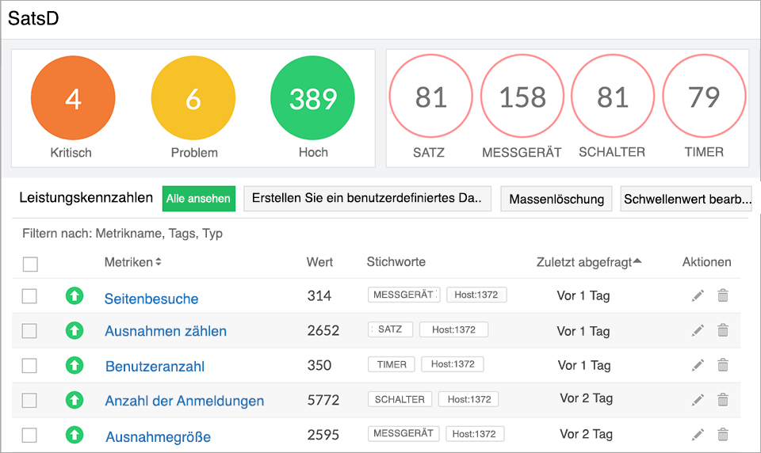
Task: Click pencil icon for Ausnahmen zählen
Action: coord(698,330)
